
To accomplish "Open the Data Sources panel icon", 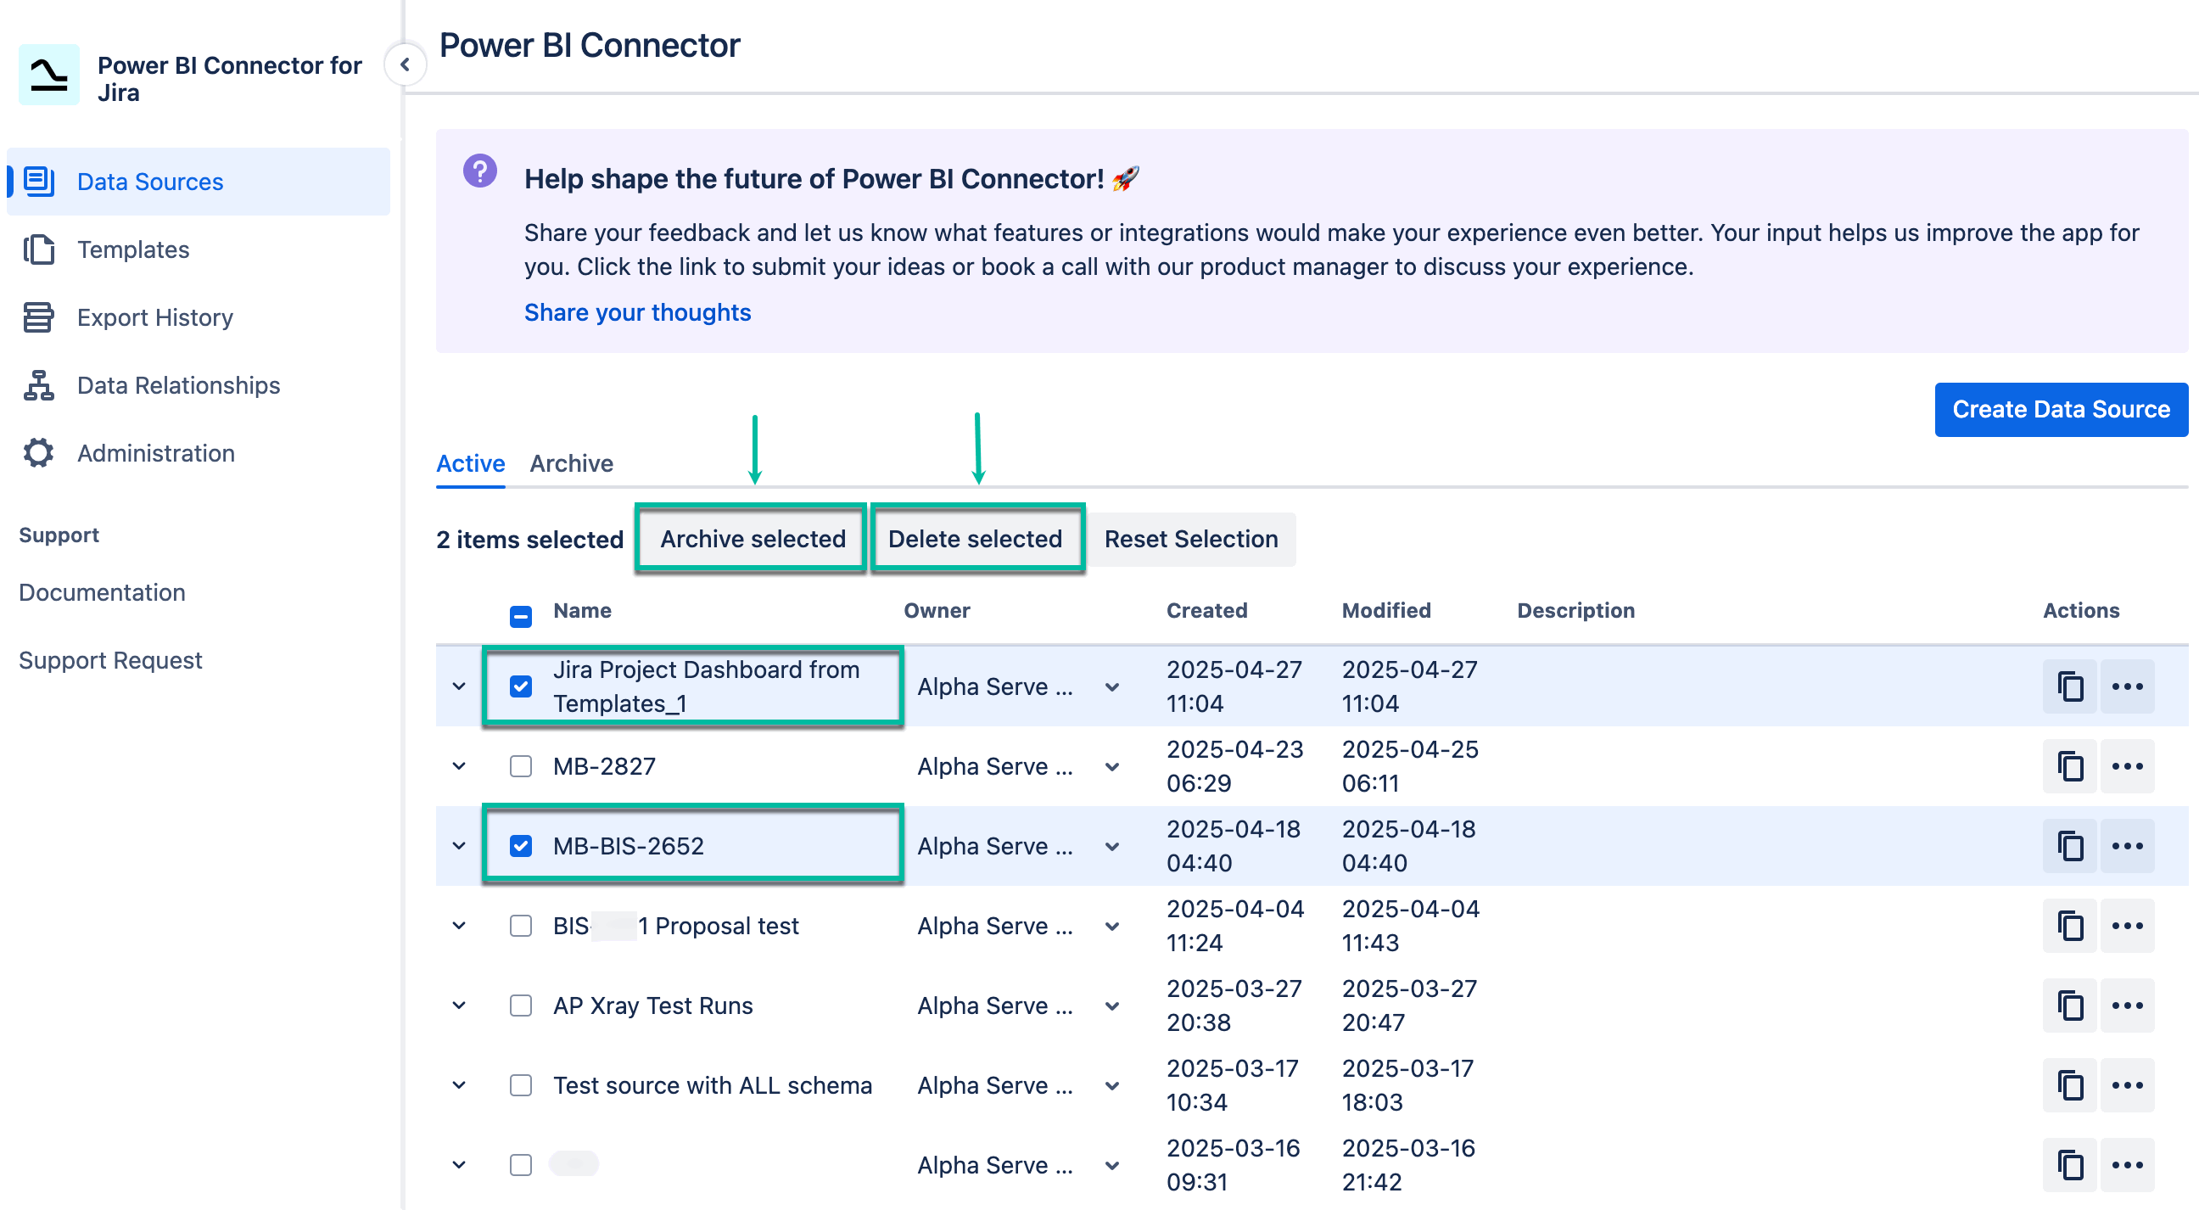I will [37, 181].
